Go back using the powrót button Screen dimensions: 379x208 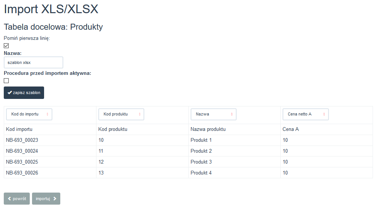point(17,199)
